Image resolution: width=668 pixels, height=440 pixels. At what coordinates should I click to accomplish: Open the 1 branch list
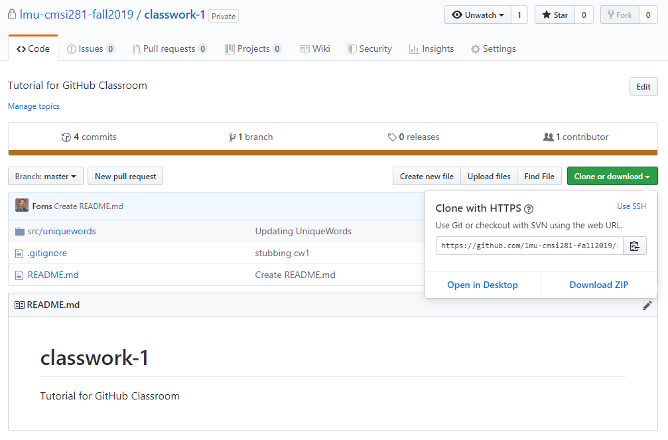251,137
